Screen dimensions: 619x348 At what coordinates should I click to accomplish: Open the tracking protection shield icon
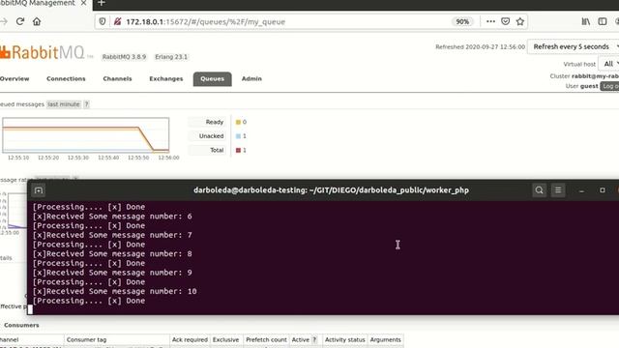[103, 21]
